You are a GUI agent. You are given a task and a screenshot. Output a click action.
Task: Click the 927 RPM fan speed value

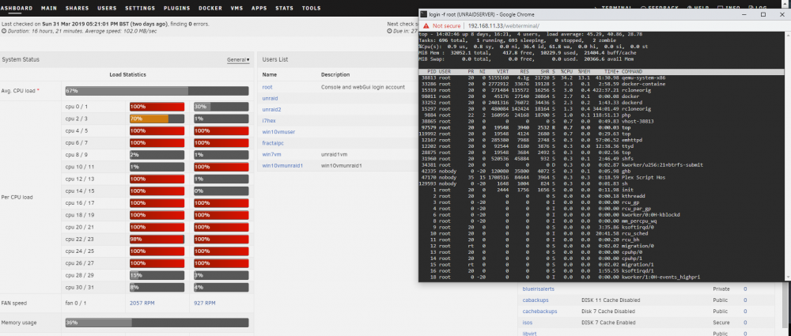(205, 304)
